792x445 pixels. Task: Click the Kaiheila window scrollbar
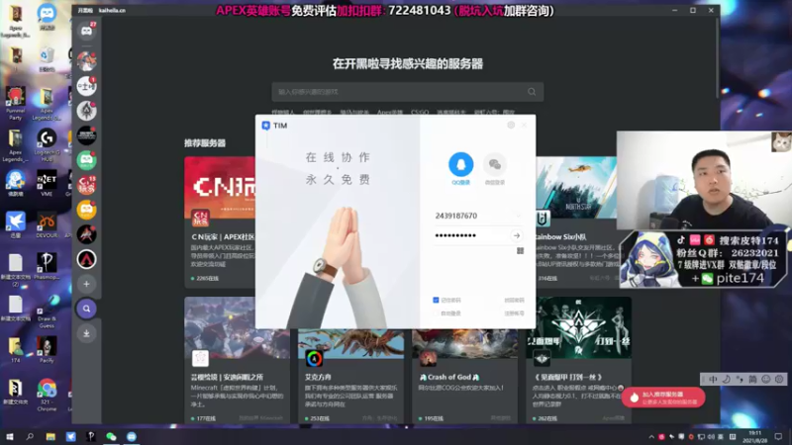pos(717,58)
